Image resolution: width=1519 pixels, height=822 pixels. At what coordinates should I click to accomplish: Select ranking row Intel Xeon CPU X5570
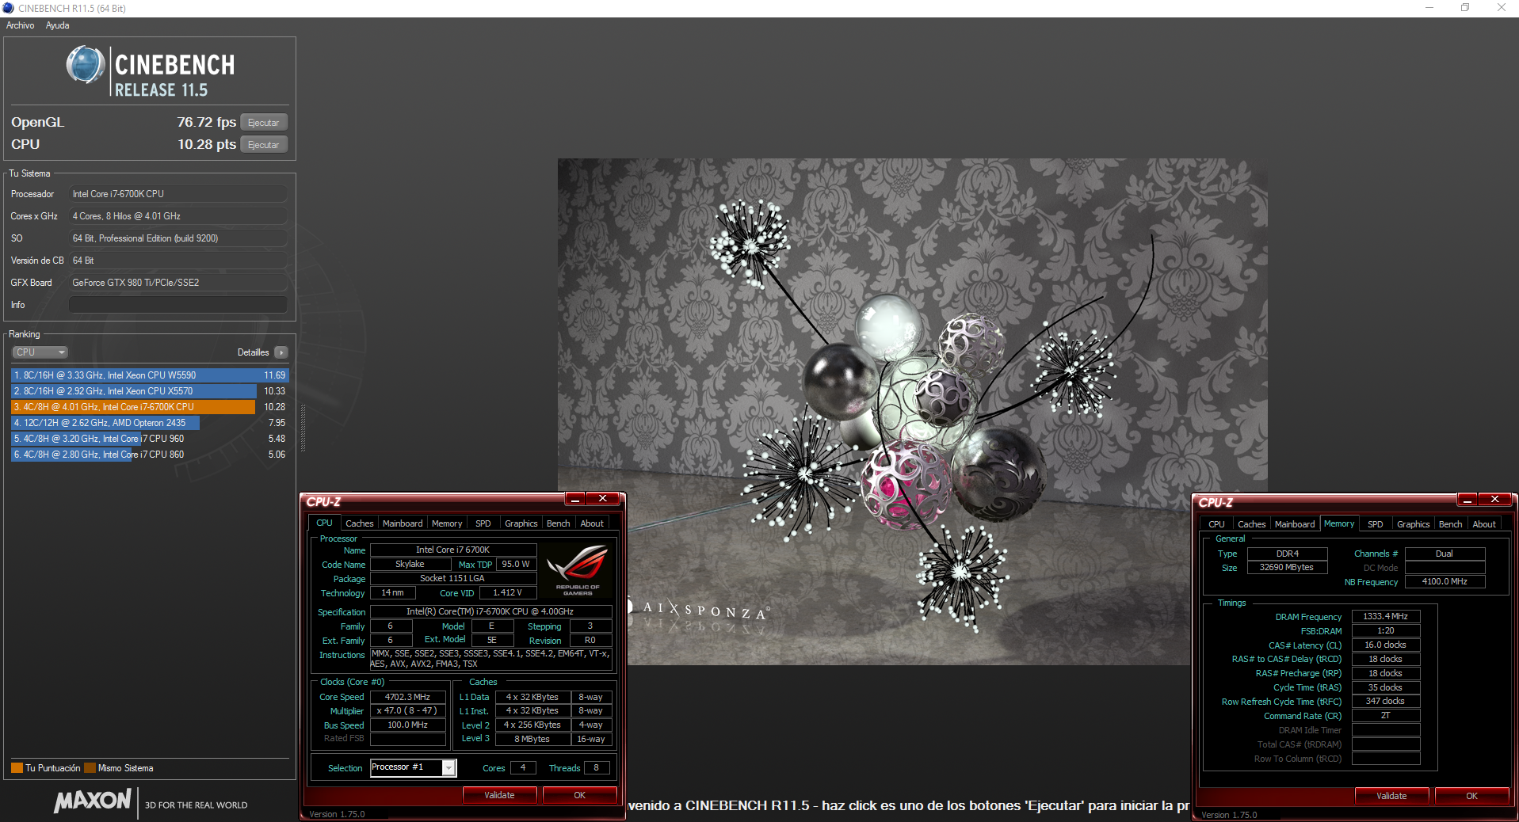click(150, 391)
